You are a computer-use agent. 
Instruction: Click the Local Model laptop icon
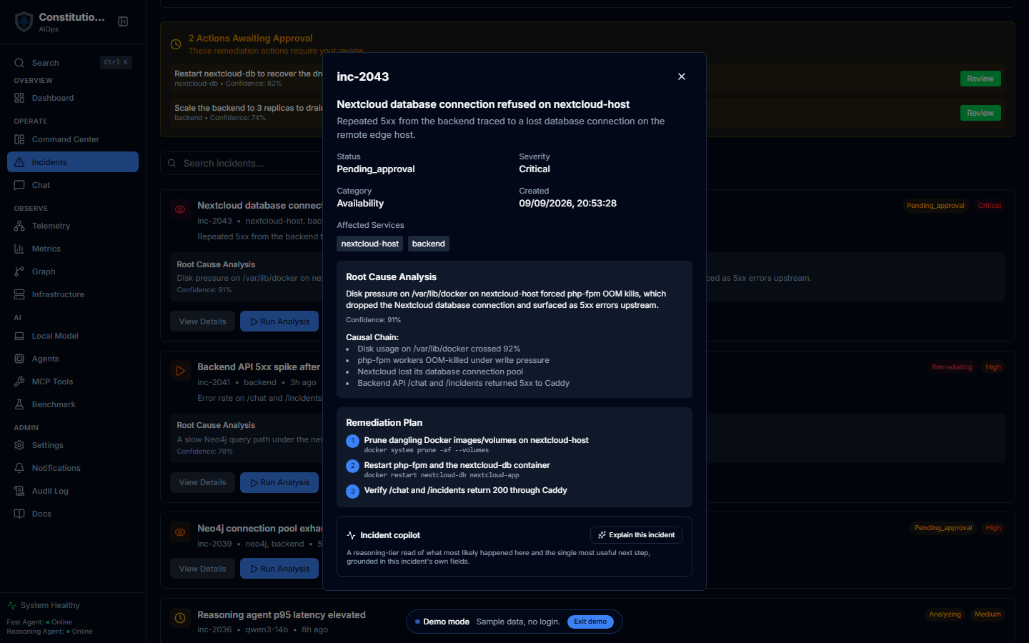(19, 336)
